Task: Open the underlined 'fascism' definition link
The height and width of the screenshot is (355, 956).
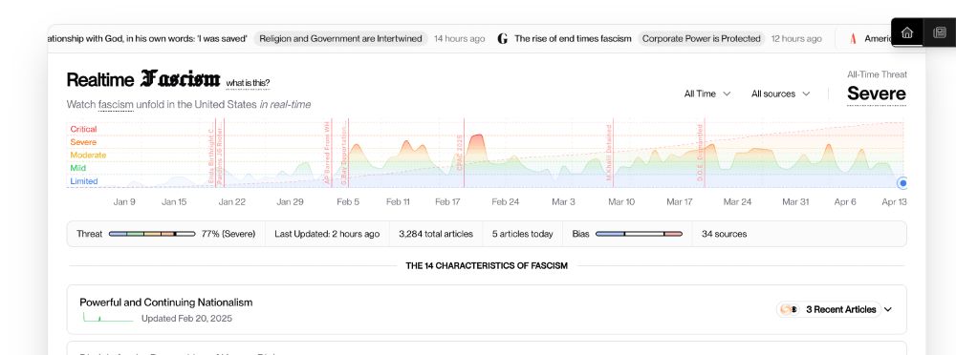Action: tap(116, 105)
